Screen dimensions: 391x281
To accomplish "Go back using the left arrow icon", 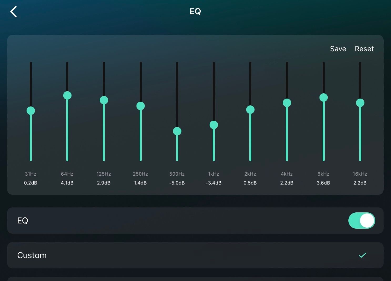I will click(x=13, y=12).
